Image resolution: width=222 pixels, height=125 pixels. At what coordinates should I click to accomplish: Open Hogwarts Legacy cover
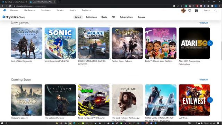(27, 100)
